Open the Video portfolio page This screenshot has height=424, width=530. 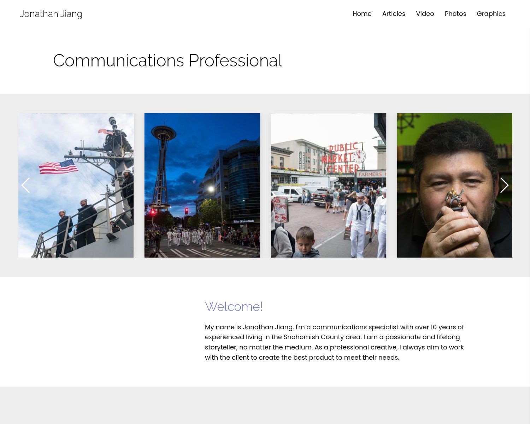(425, 13)
